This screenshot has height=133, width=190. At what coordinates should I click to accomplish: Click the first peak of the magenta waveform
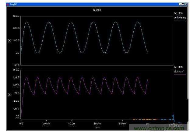(x=26, y=78)
